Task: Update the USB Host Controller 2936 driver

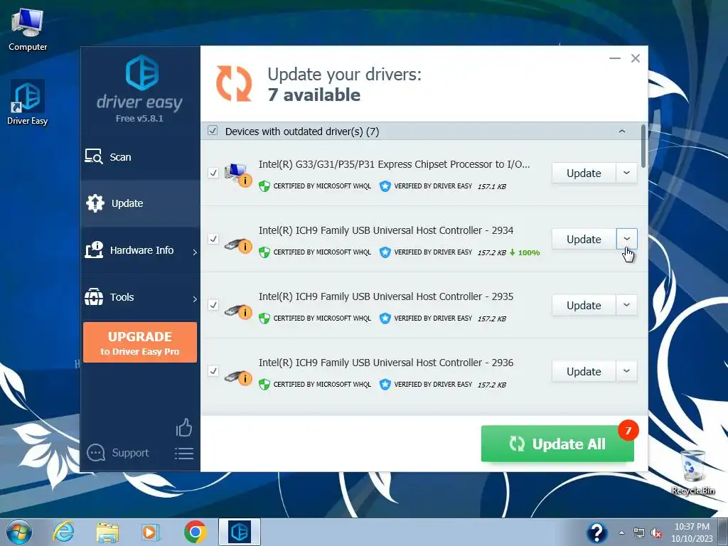Action: coord(584,371)
